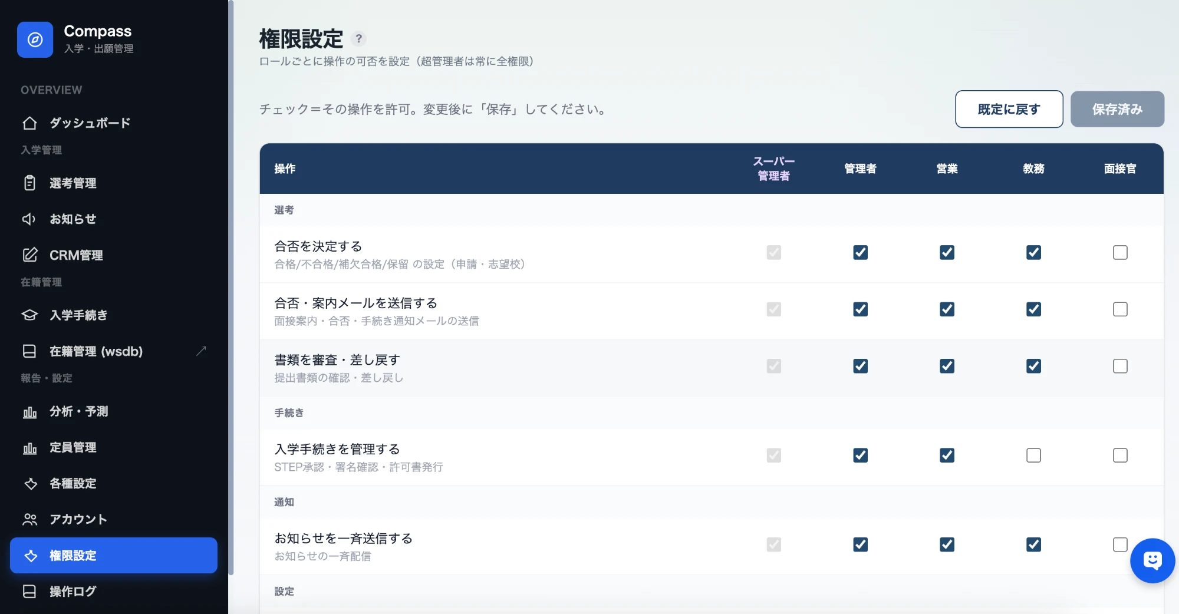Click the disabled スーパー管理者 checkbox for 合否を決定する
Image resolution: width=1179 pixels, height=614 pixels.
point(773,253)
